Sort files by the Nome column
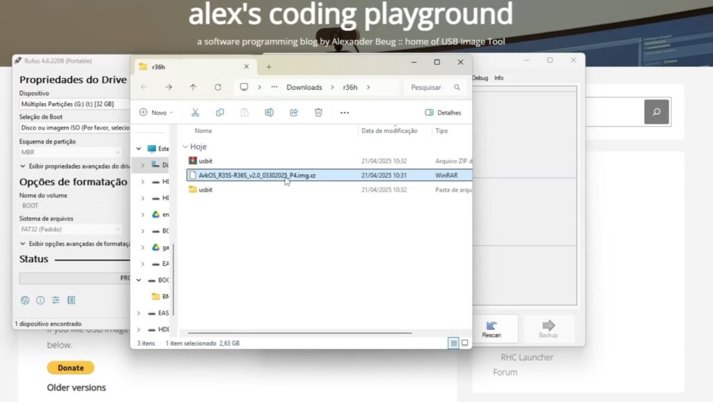 pyautogui.click(x=203, y=131)
